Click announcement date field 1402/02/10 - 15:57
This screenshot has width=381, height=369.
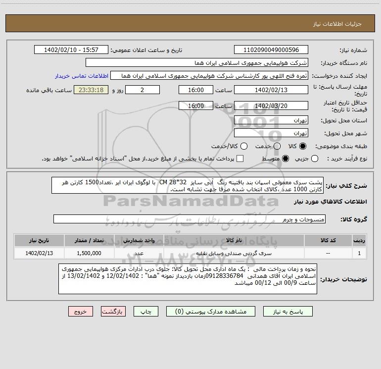tap(71, 50)
